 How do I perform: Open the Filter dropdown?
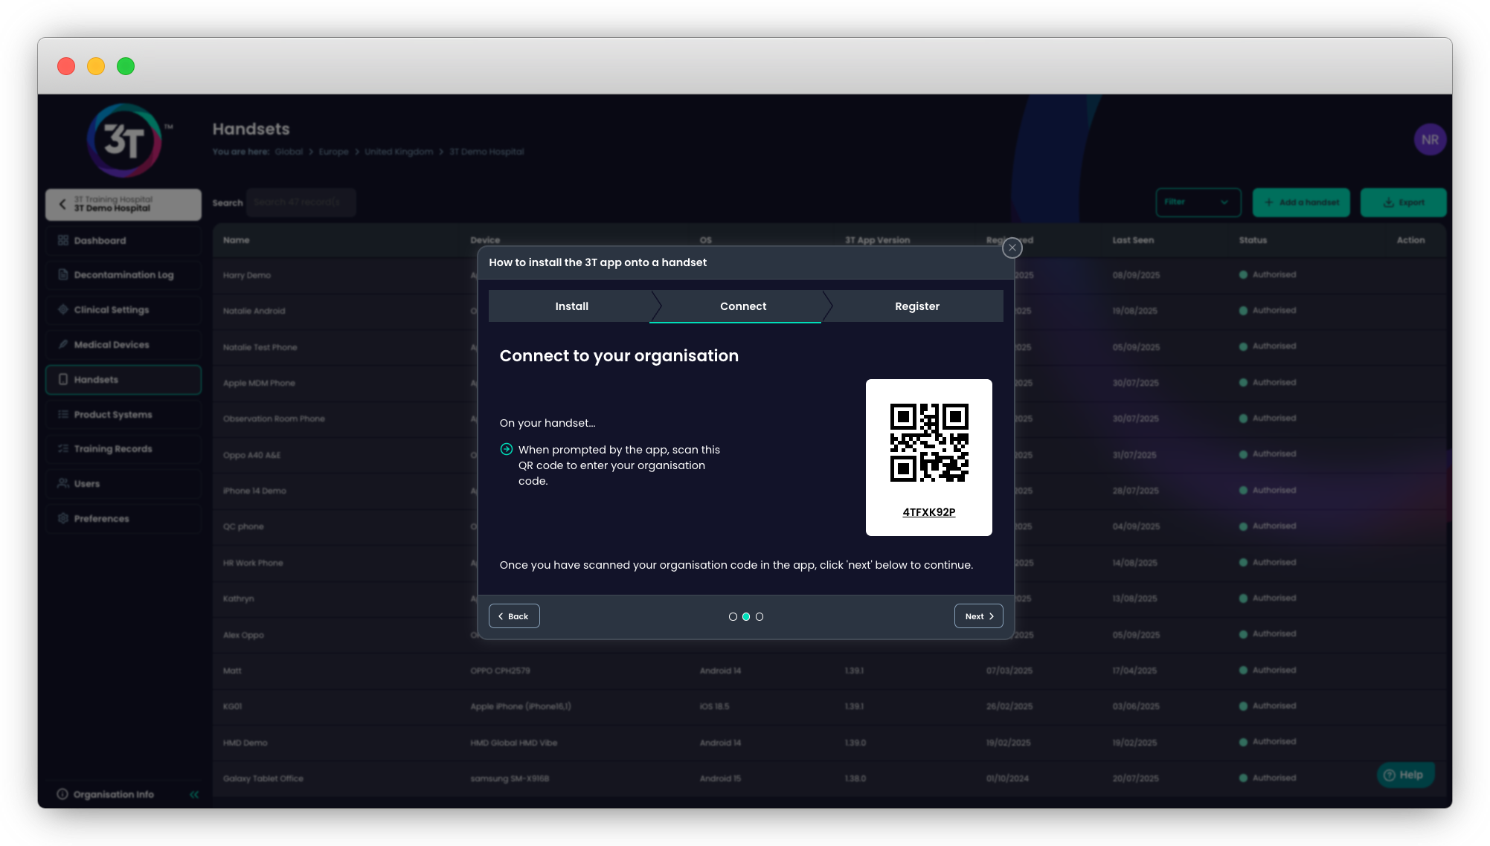(1198, 202)
